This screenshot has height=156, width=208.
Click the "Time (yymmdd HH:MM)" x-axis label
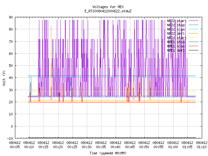[108, 153]
